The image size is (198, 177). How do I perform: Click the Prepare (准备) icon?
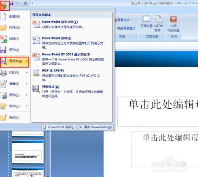pos(4,84)
